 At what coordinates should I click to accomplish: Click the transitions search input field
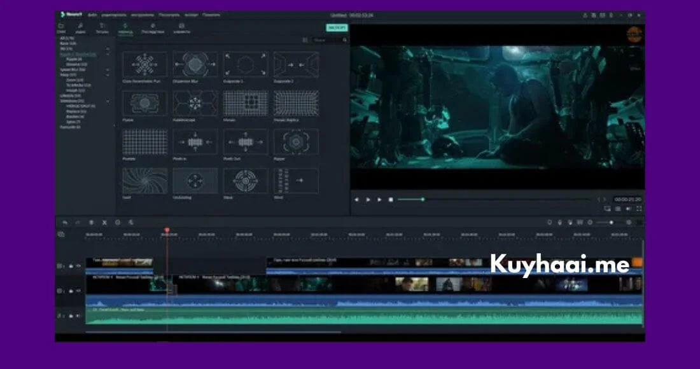(x=327, y=40)
